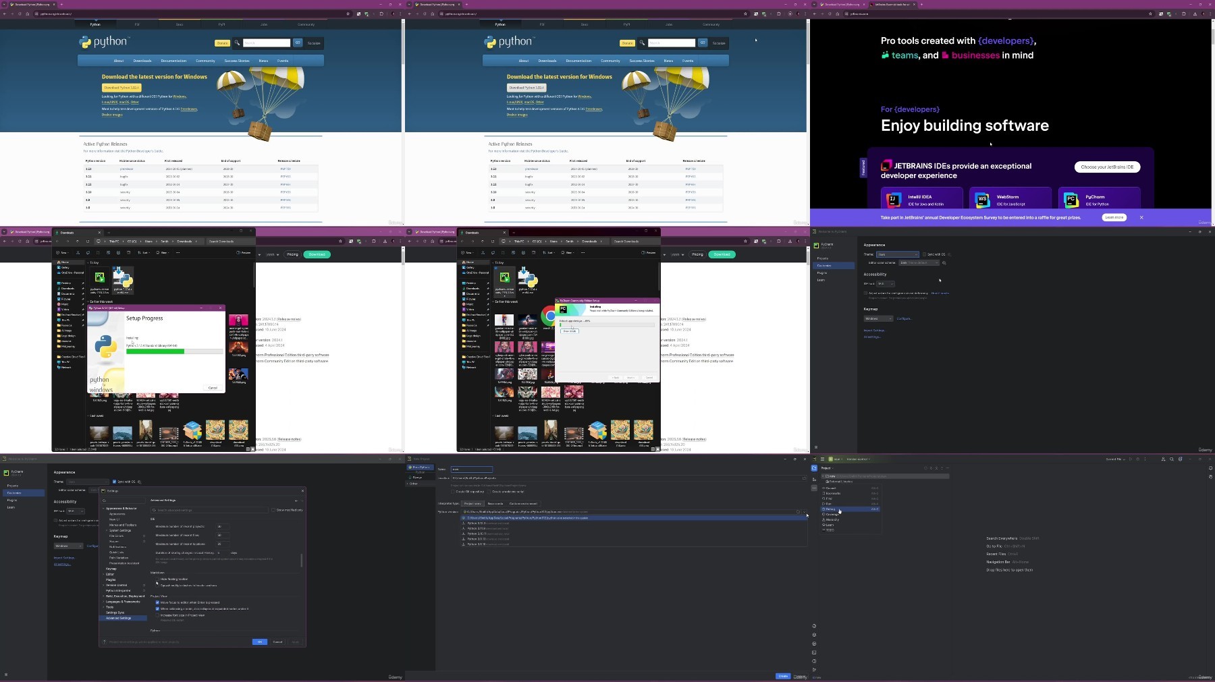The image size is (1215, 682).
Task: Select TODO in PyCharm tool windows popup
Action: [x=850, y=530]
